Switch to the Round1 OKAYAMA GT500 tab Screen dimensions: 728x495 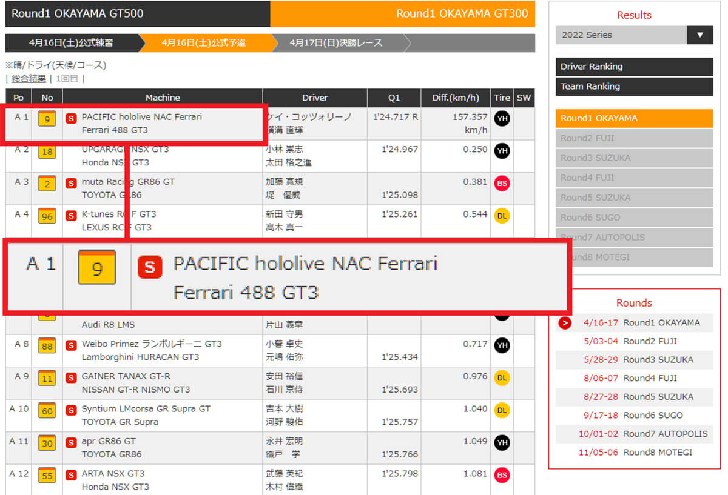(x=138, y=13)
